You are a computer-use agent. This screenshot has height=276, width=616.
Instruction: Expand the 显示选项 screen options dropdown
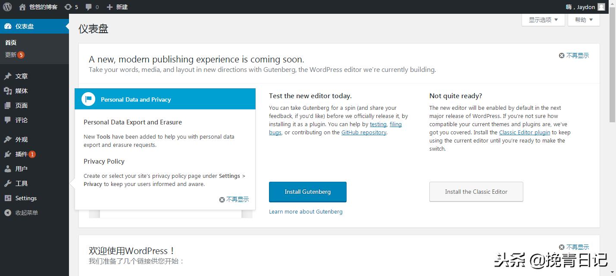click(x=543, y=20)
